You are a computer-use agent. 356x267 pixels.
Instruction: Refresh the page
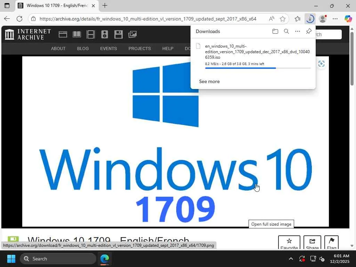(x=19, y=19)
